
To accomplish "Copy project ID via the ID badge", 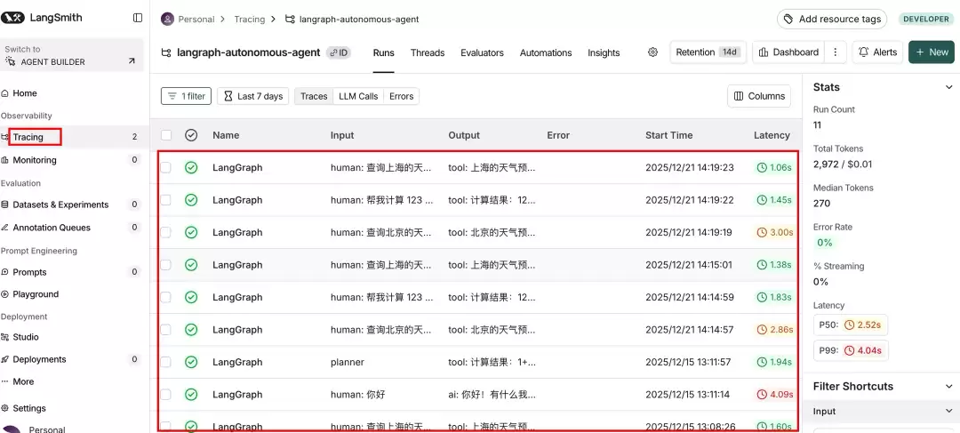I will click(338, 52).
